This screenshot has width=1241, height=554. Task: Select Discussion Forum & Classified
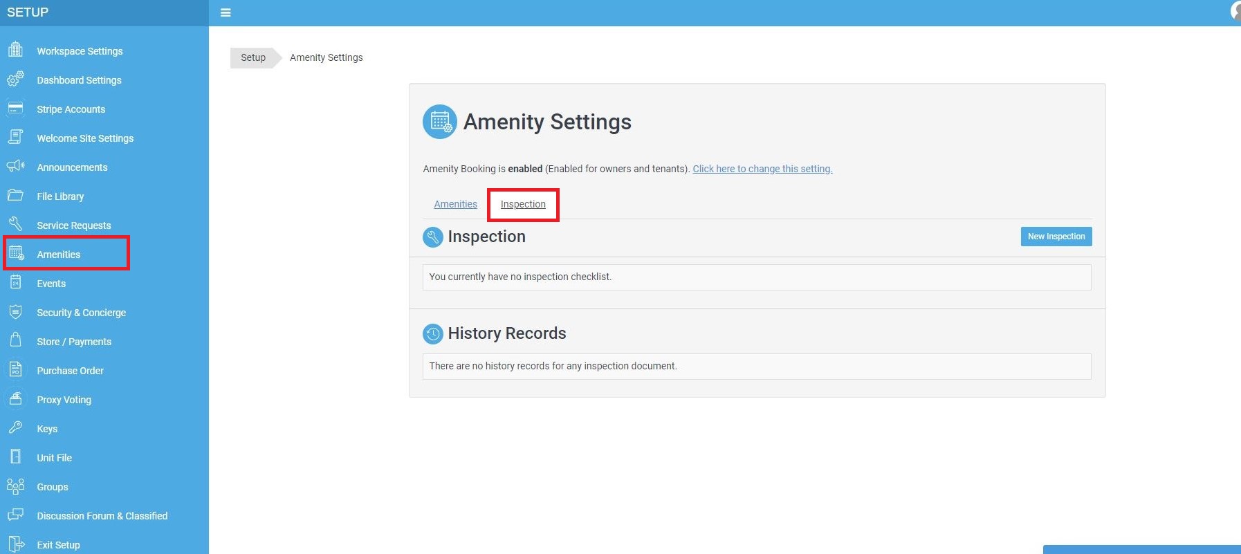pyautogui.click(x=102, y=516)
